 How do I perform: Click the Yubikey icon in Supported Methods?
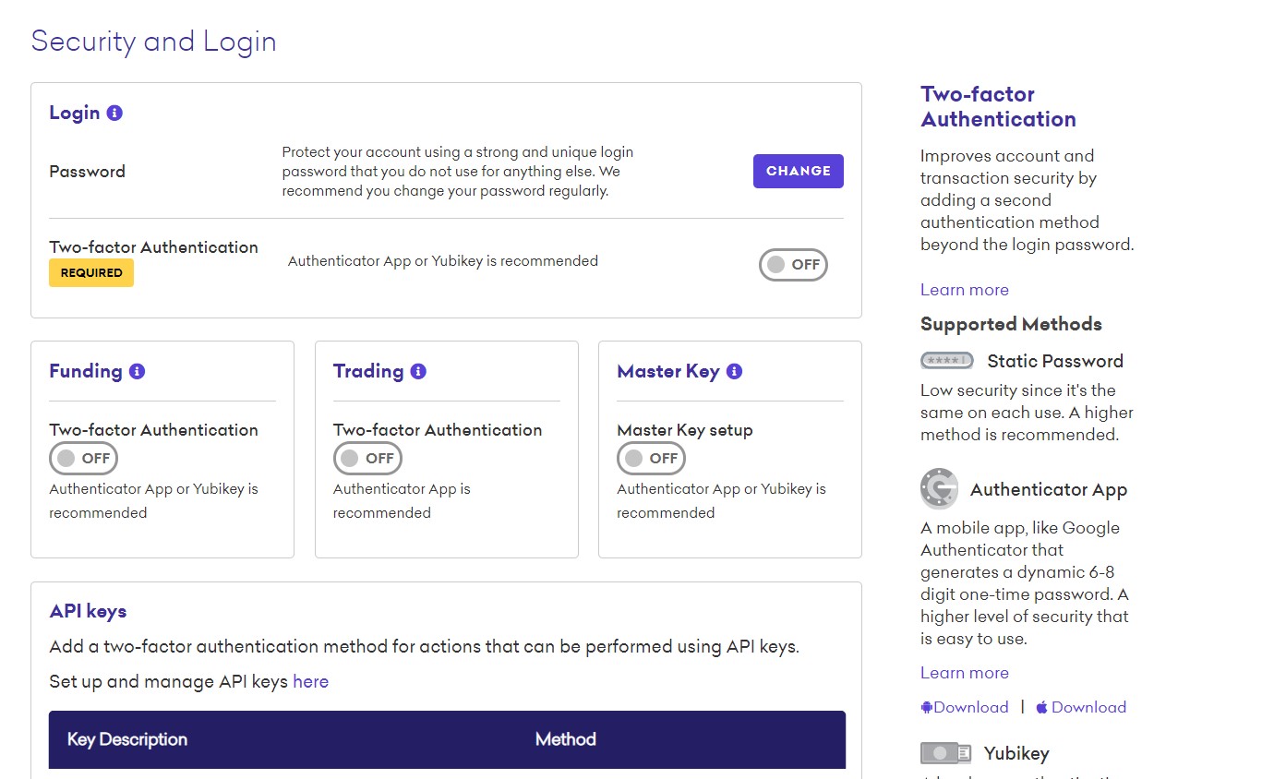click(945, 752)
